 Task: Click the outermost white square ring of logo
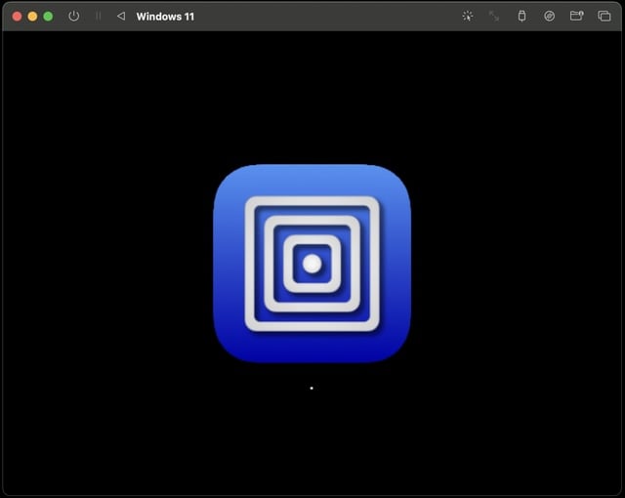coord(251,264)
